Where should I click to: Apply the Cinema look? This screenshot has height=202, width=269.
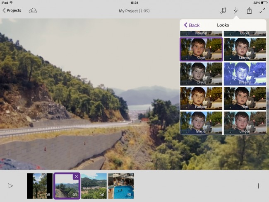(x=245, y=49)
